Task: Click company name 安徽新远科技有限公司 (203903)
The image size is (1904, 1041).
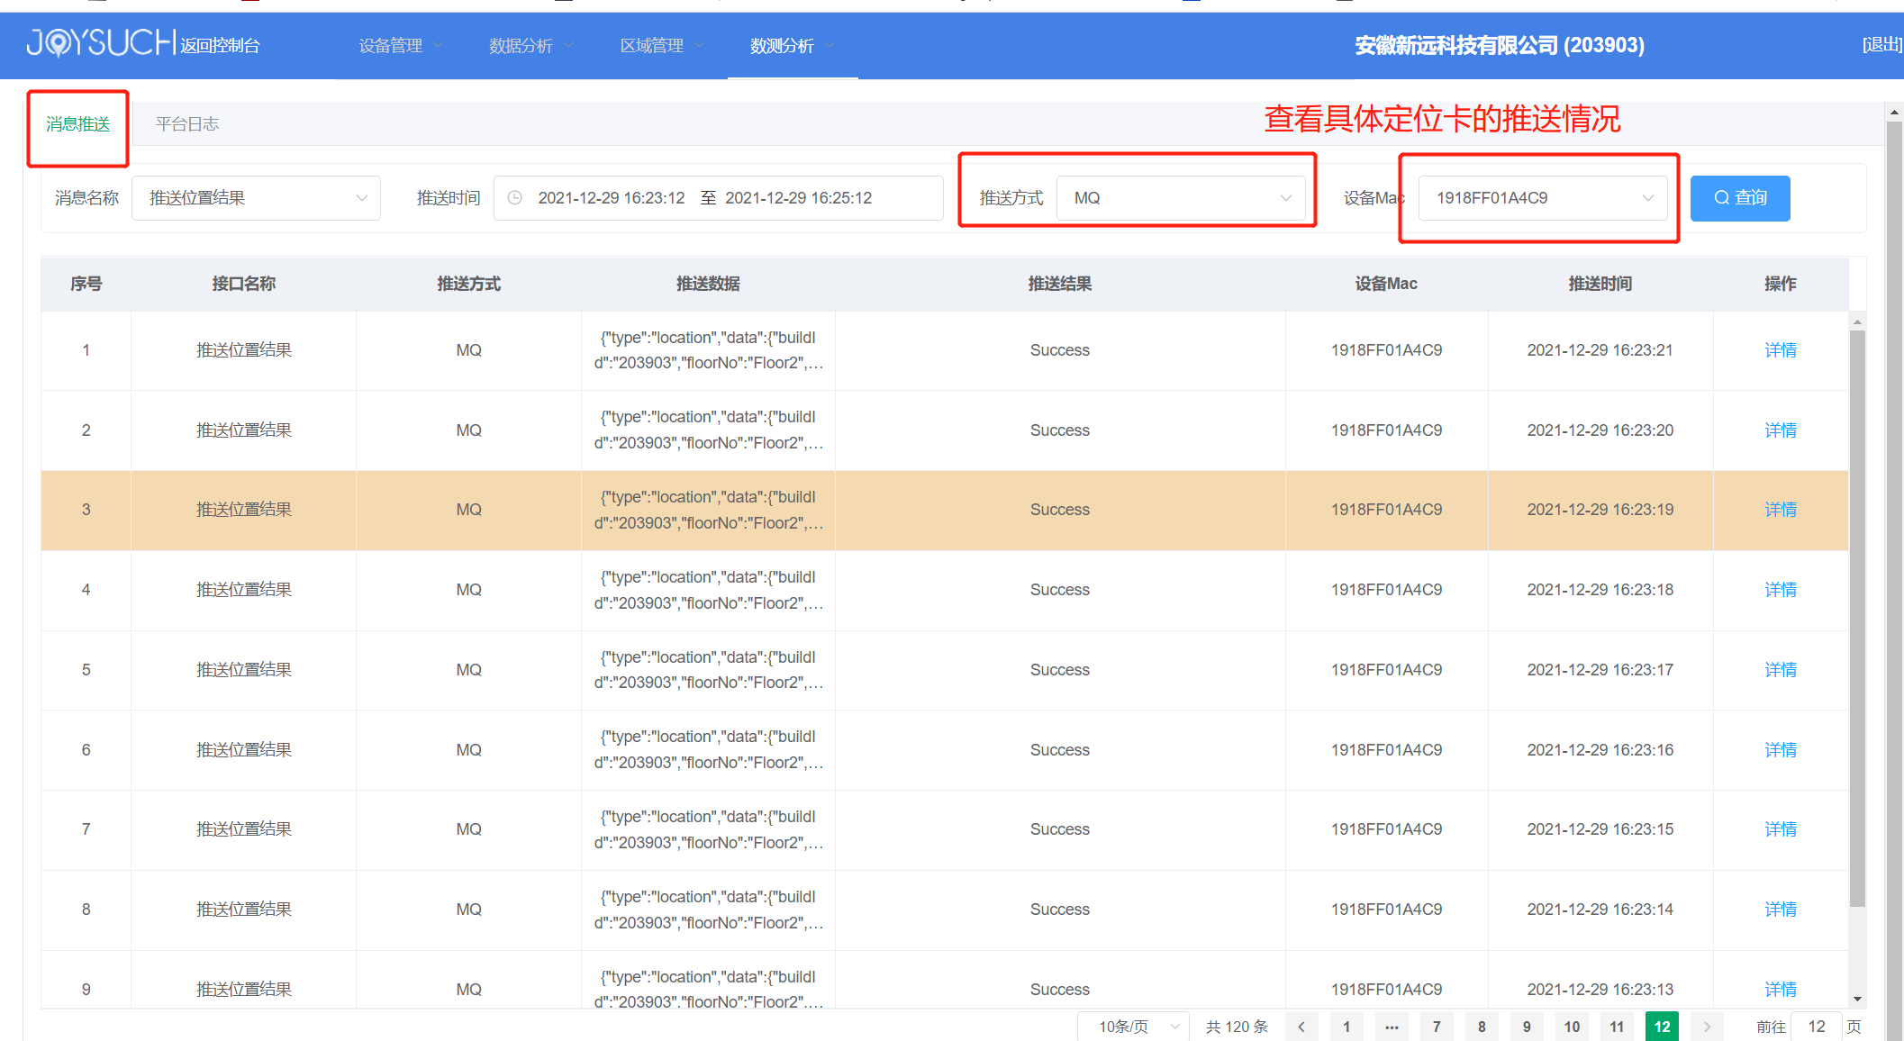Action: click(x=1500, y=45)
